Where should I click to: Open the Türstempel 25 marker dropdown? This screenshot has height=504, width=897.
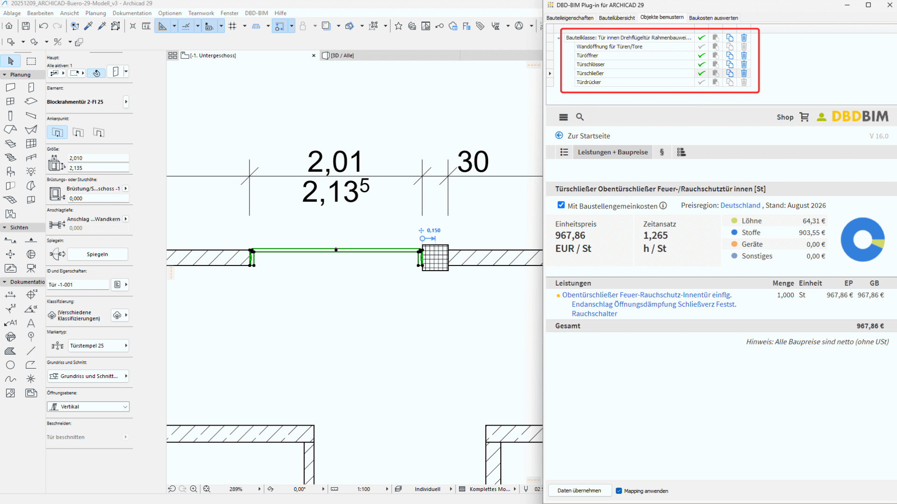tap(99, 346)
